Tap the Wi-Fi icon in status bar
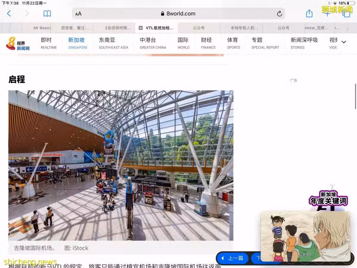This screenshot has width=357, height=268. pos(335,3)
